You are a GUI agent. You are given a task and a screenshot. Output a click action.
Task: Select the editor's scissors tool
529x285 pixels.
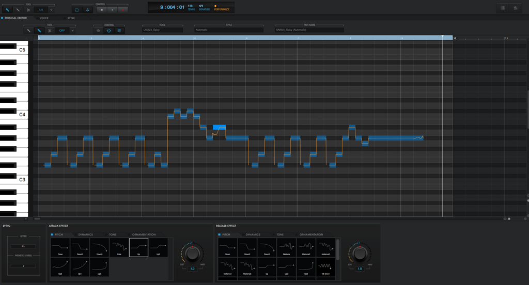click(50, 30)
